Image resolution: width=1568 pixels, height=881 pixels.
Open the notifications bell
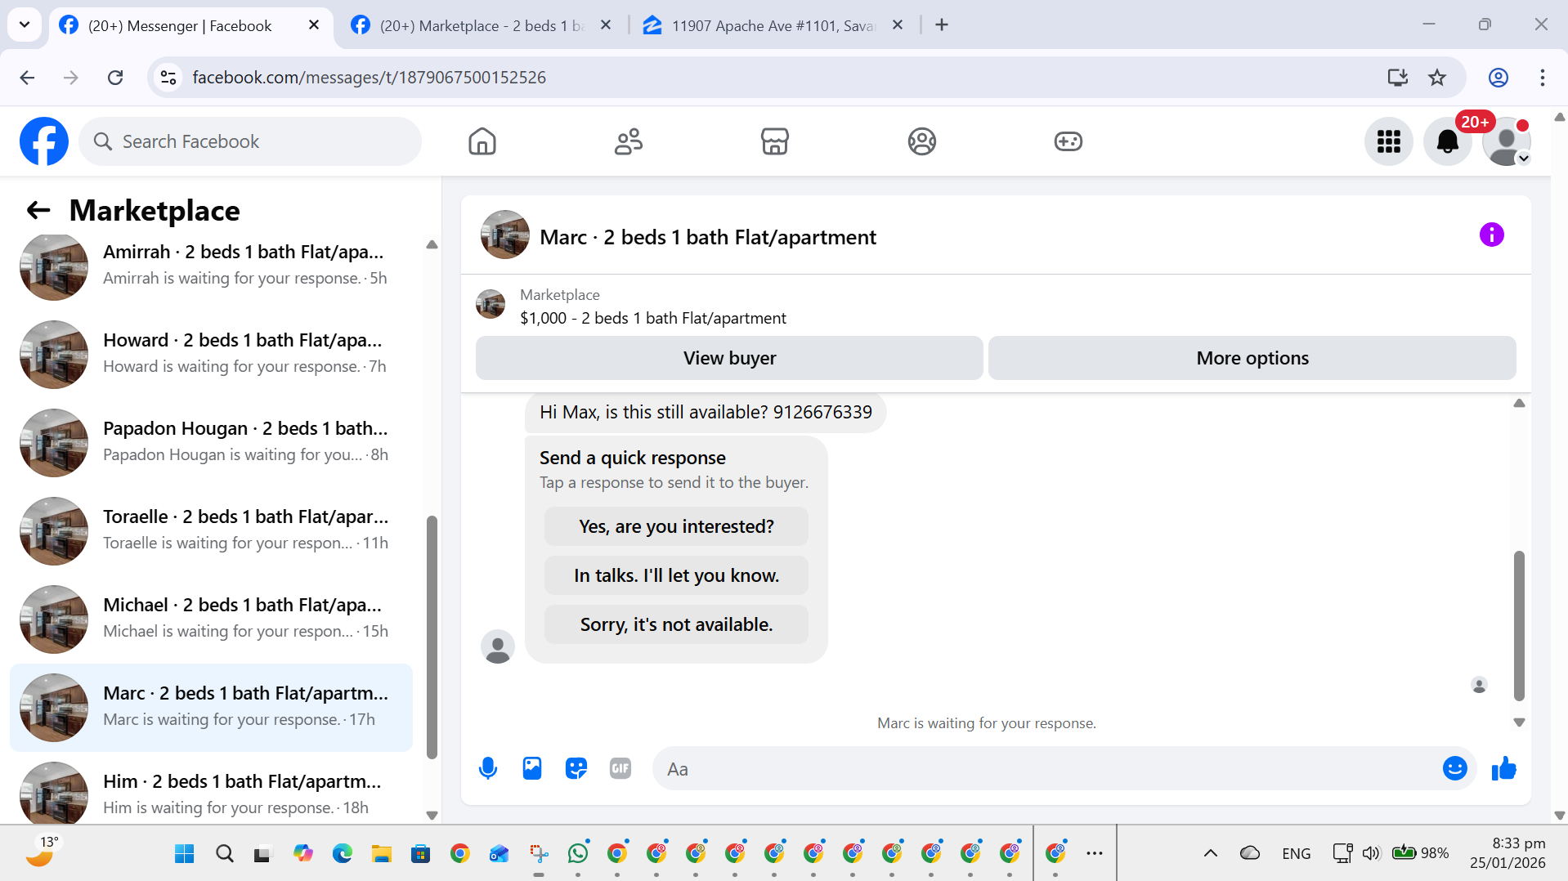[1448, 141]
